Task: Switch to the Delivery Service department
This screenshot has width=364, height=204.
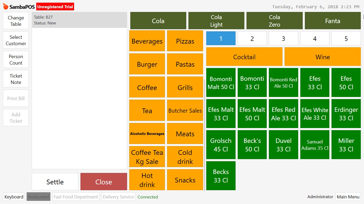Action: (118, 197)
